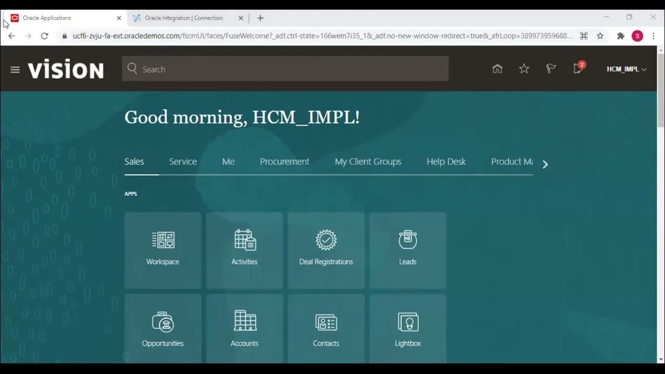Reload the page in browser
Image resolution: width=665 pixels, height=374 pixels.
45,36
